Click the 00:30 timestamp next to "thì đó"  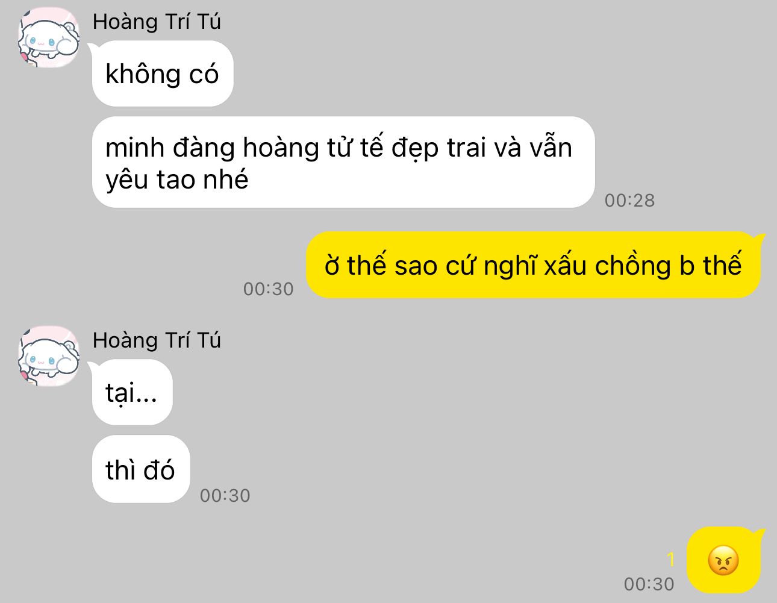pos(225,495)
